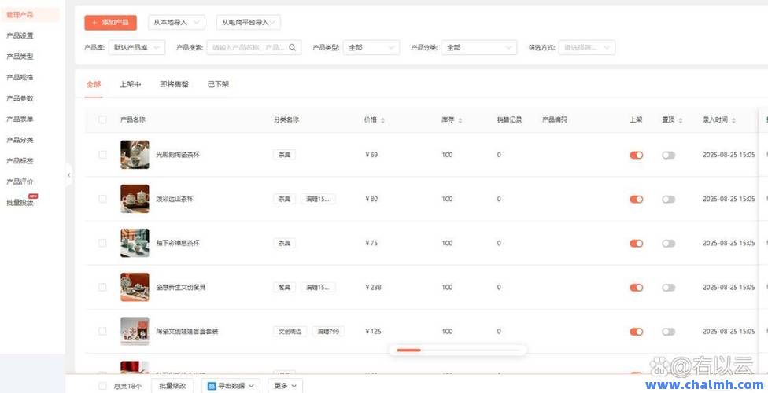Focus the 产品搜索 text field
This screenshot has height=393, width=768.
pos(253,47)
